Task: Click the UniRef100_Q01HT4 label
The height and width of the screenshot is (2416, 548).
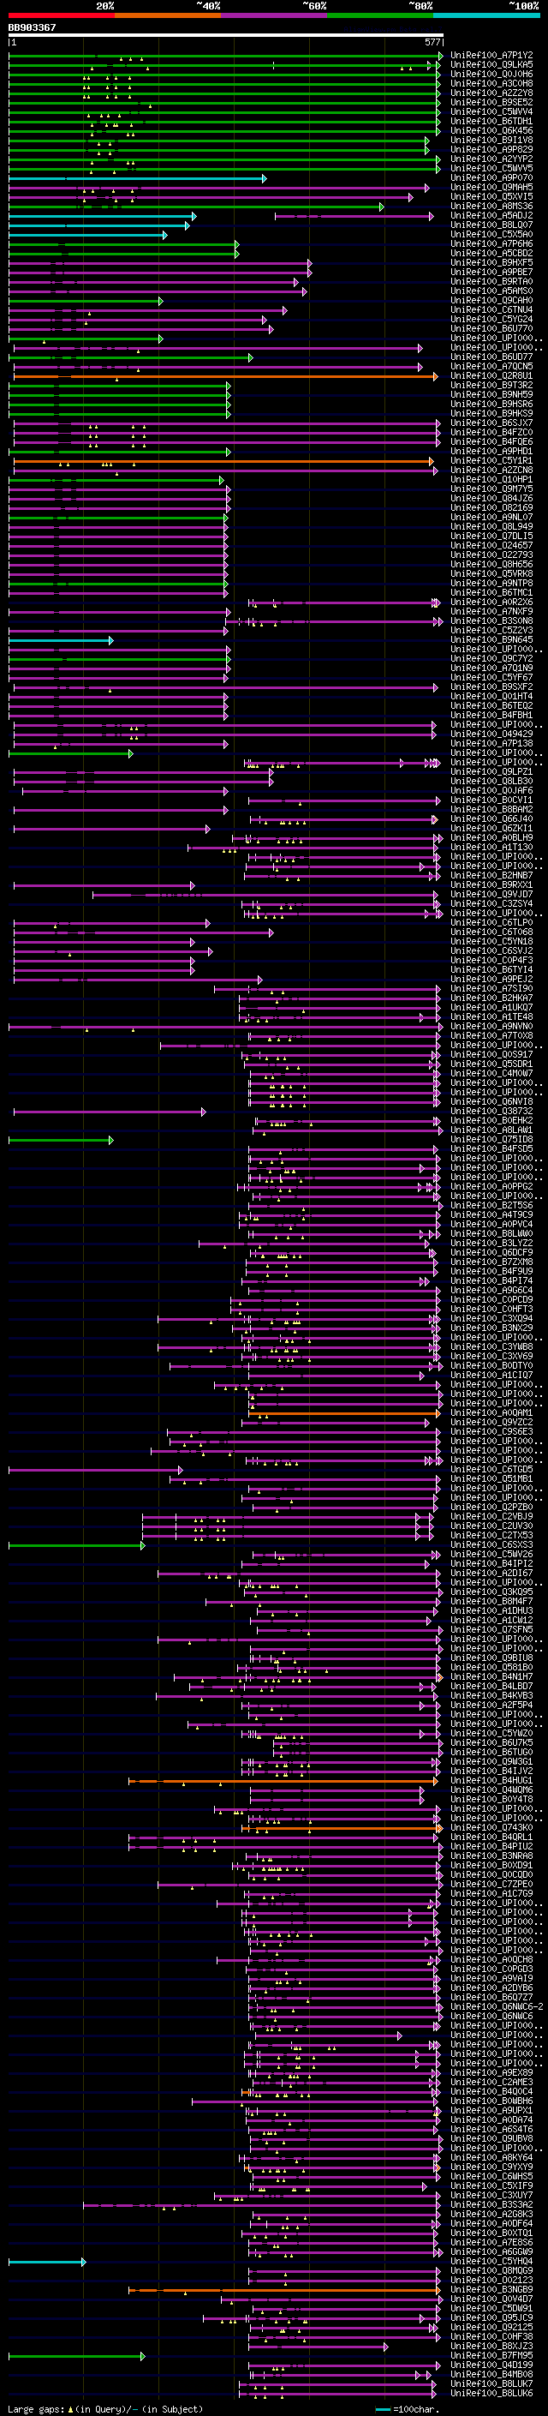Action: [x=491, y=697]
